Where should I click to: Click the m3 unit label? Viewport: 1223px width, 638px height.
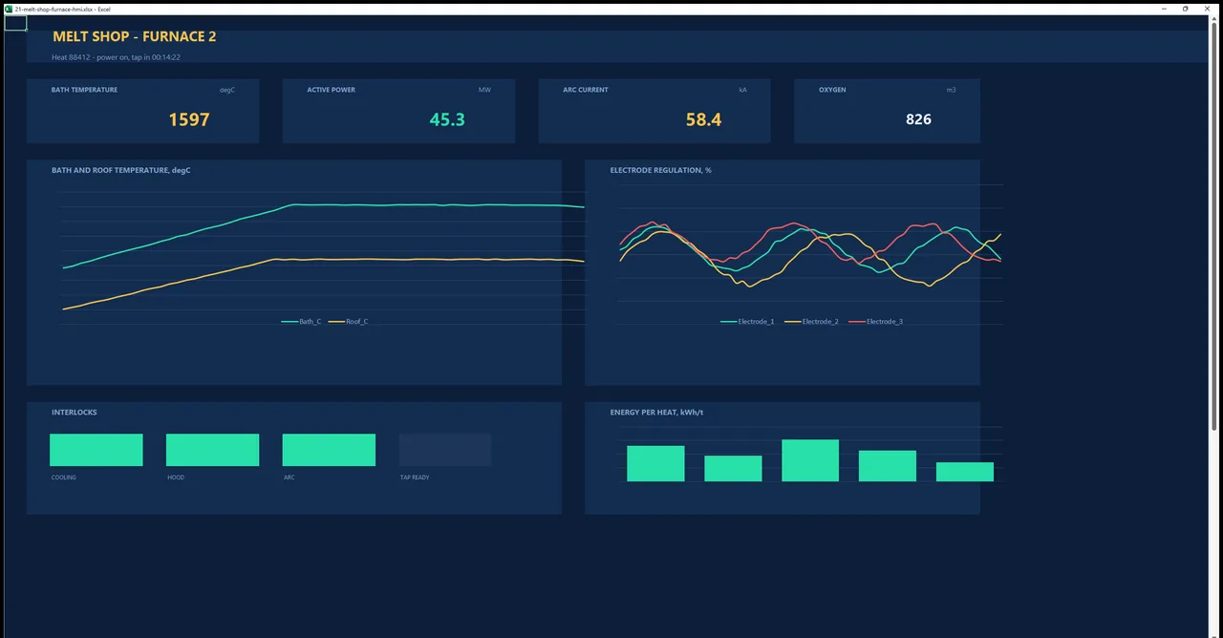click(x=951, y=90)
